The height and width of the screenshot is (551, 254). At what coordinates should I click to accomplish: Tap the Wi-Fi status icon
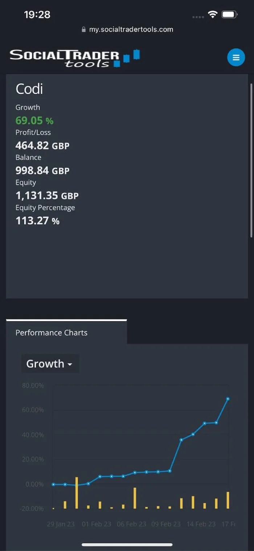(213, 15)
